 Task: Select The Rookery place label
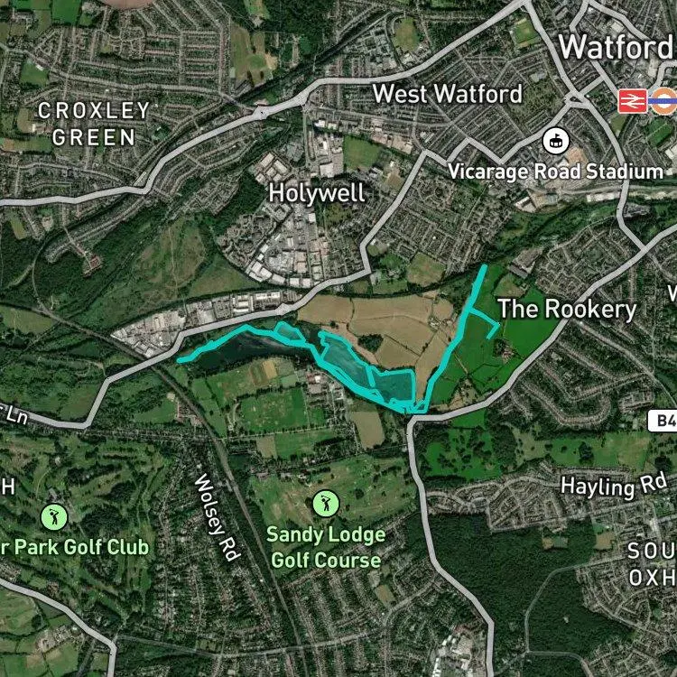(x=567, y=309)
